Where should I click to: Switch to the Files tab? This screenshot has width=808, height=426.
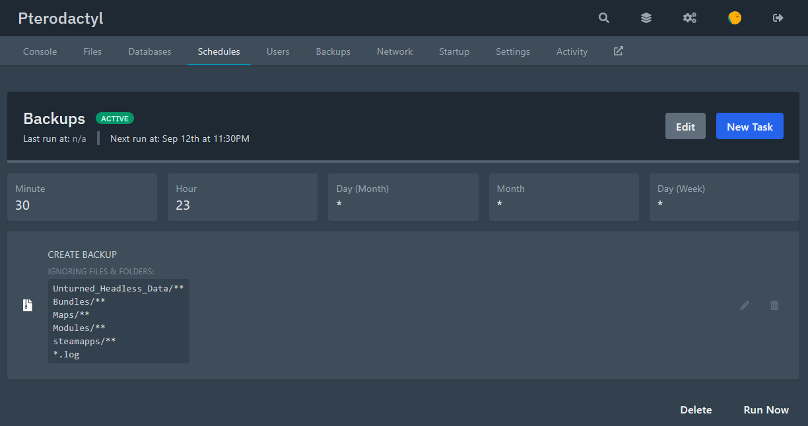point(92,51)
